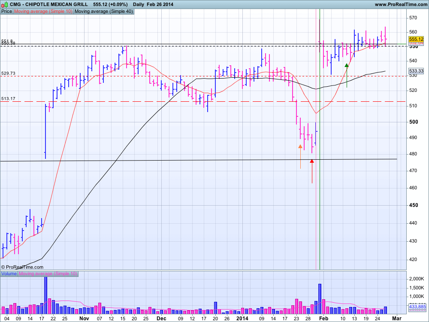This screenshot has height=322, width=429.
Task: Click the Dec label on time axis
Action: pos(161,319)
